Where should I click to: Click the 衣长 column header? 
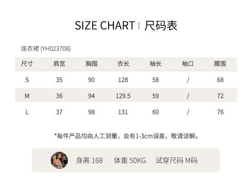pyautogui.click(x=123, y=64)
